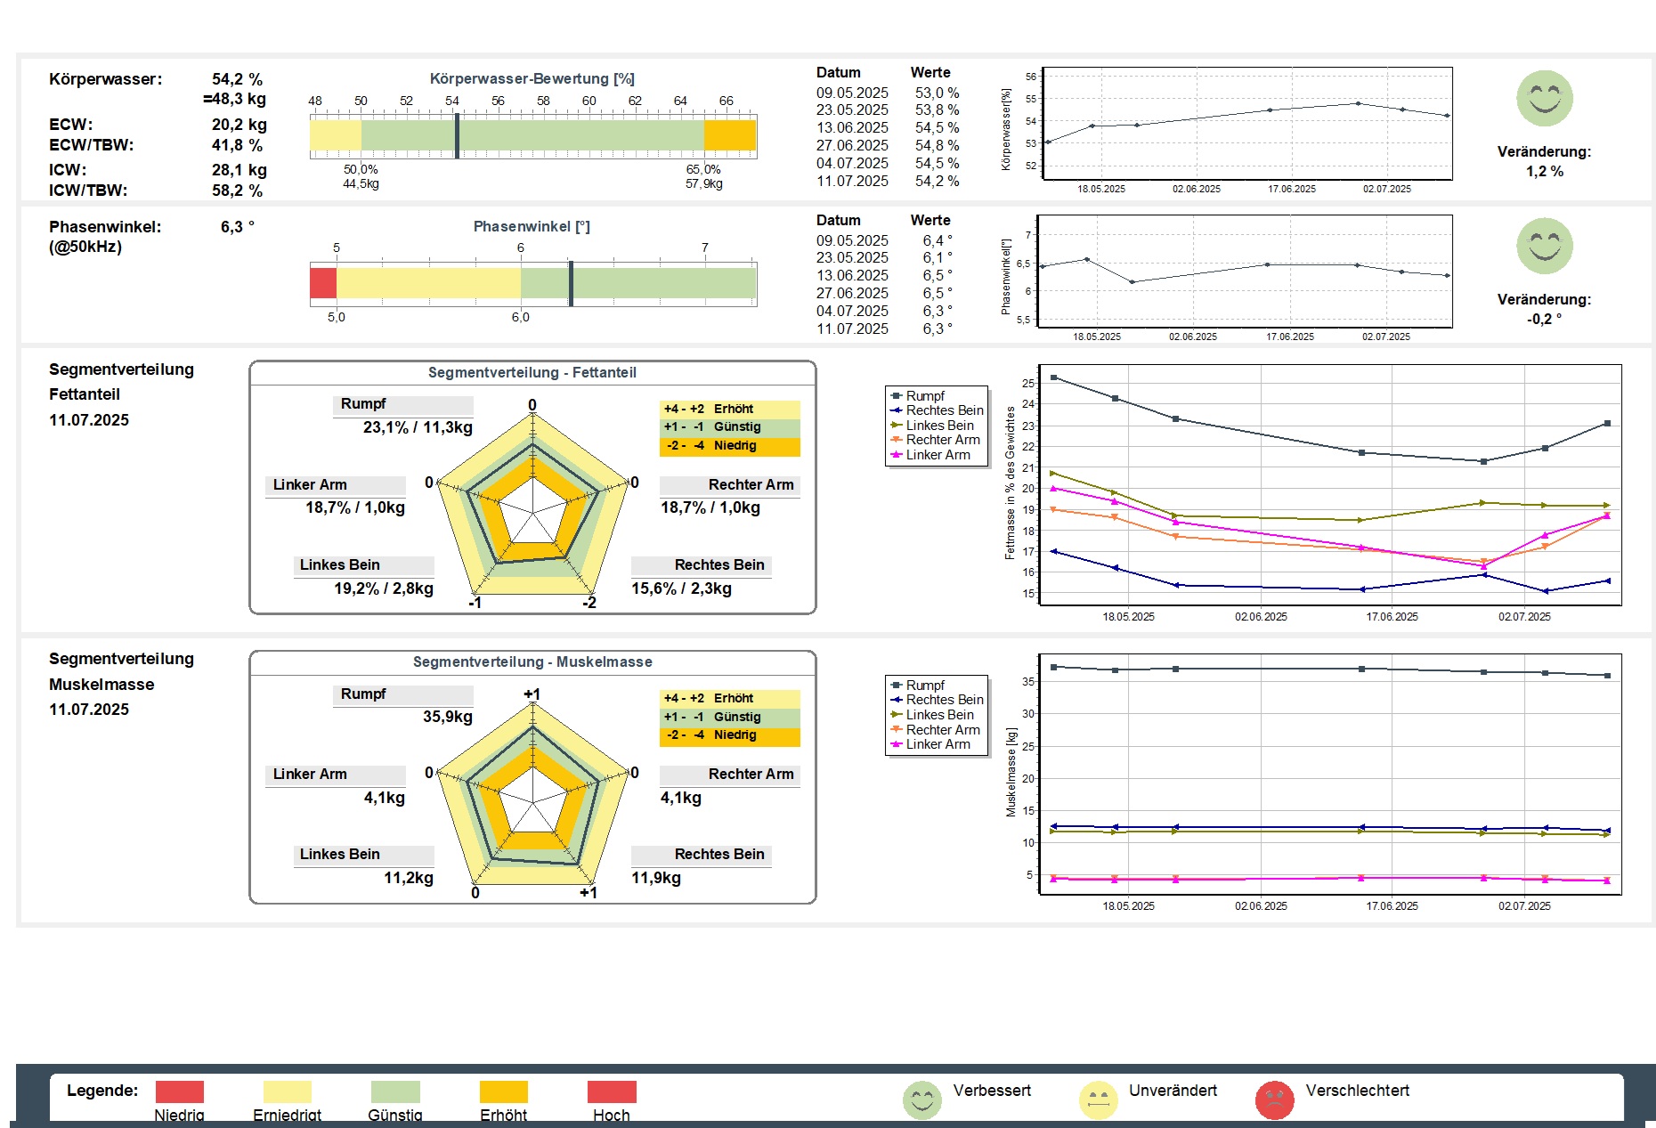Select the Hoch red legend swatch

click(612, 1091)
